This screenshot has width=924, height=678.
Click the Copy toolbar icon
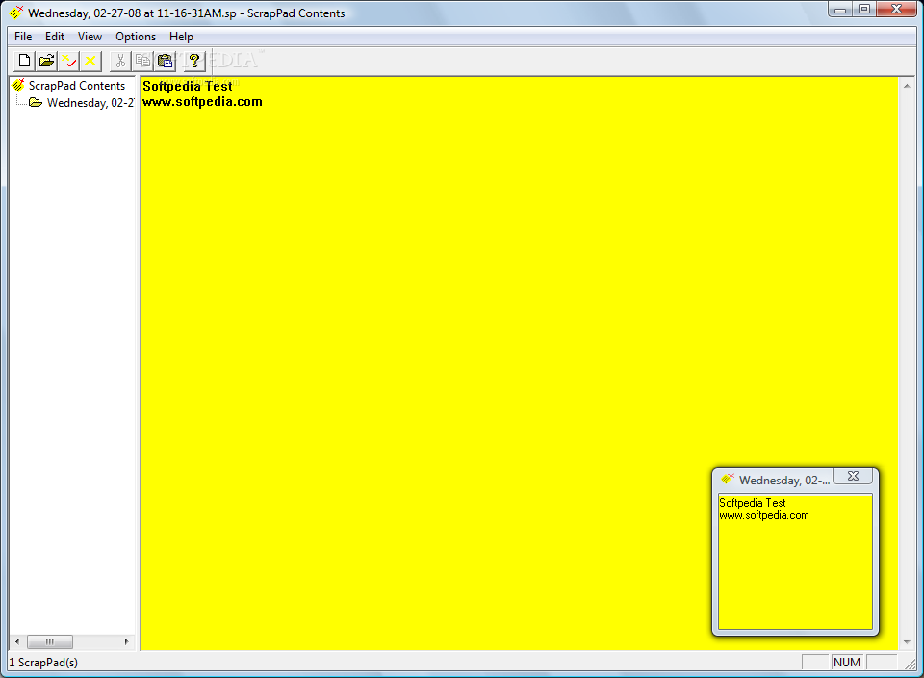[x=142, y=61]
